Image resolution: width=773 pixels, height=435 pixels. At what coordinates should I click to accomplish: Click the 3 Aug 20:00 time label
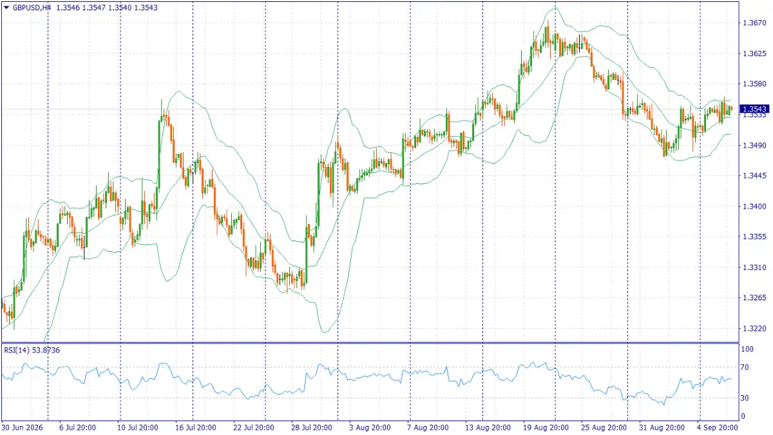coord(370,427)
